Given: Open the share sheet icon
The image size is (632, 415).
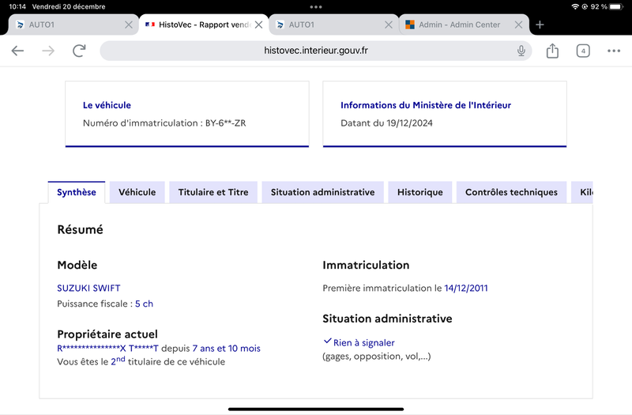Looking at the screenshot, I should (x=552, y=51).
